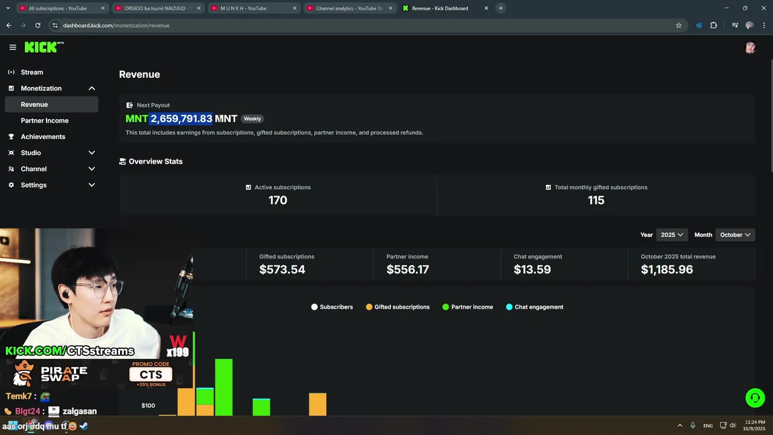Close the Channel analytics tab
The height and width of the screenshot is (435, 773).
(x=390, y=8)
